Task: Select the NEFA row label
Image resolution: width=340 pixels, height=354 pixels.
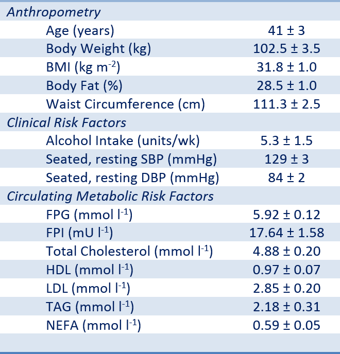Action: (93, 325)
